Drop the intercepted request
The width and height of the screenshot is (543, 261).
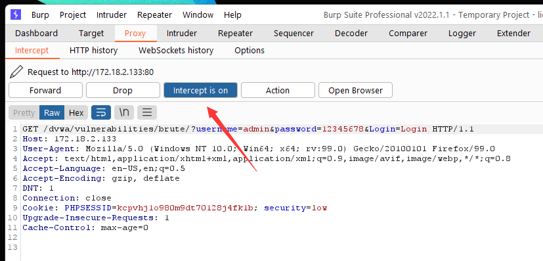click(123, 91)
